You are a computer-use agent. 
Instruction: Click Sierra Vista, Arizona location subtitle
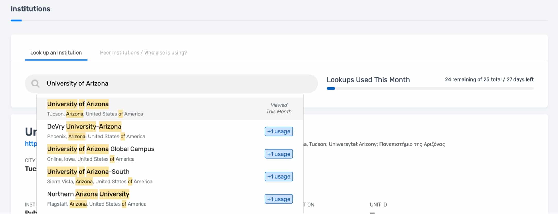coord(100,182)
